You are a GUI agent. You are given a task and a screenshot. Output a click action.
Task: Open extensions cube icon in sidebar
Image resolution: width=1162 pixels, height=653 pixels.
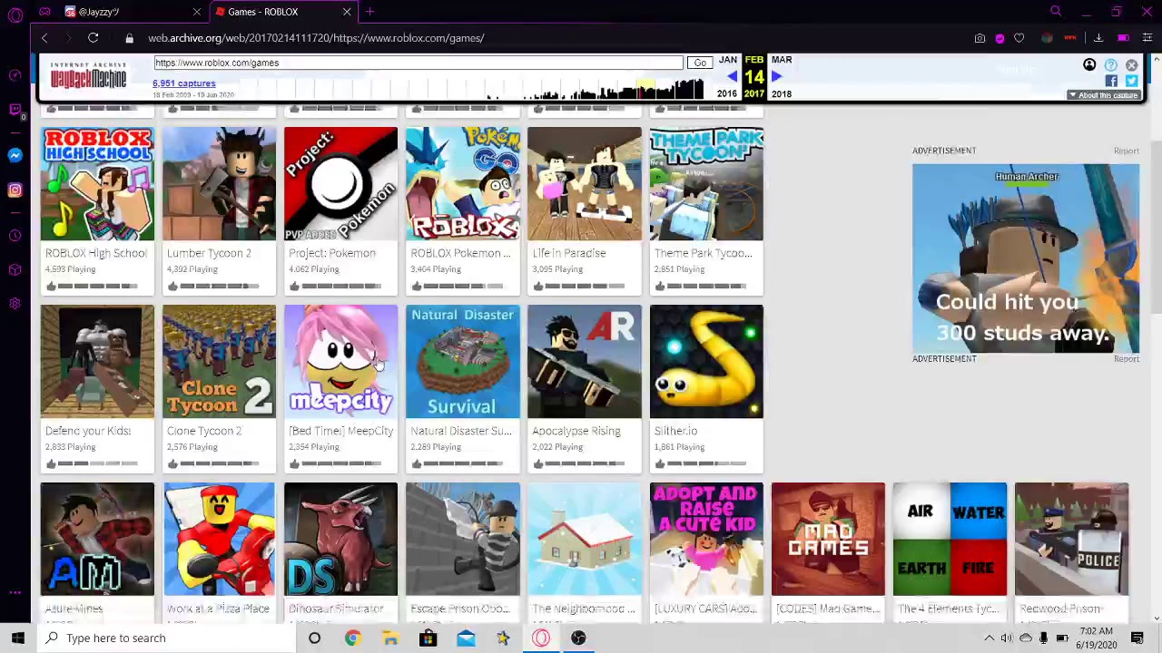tap(15, 269)
